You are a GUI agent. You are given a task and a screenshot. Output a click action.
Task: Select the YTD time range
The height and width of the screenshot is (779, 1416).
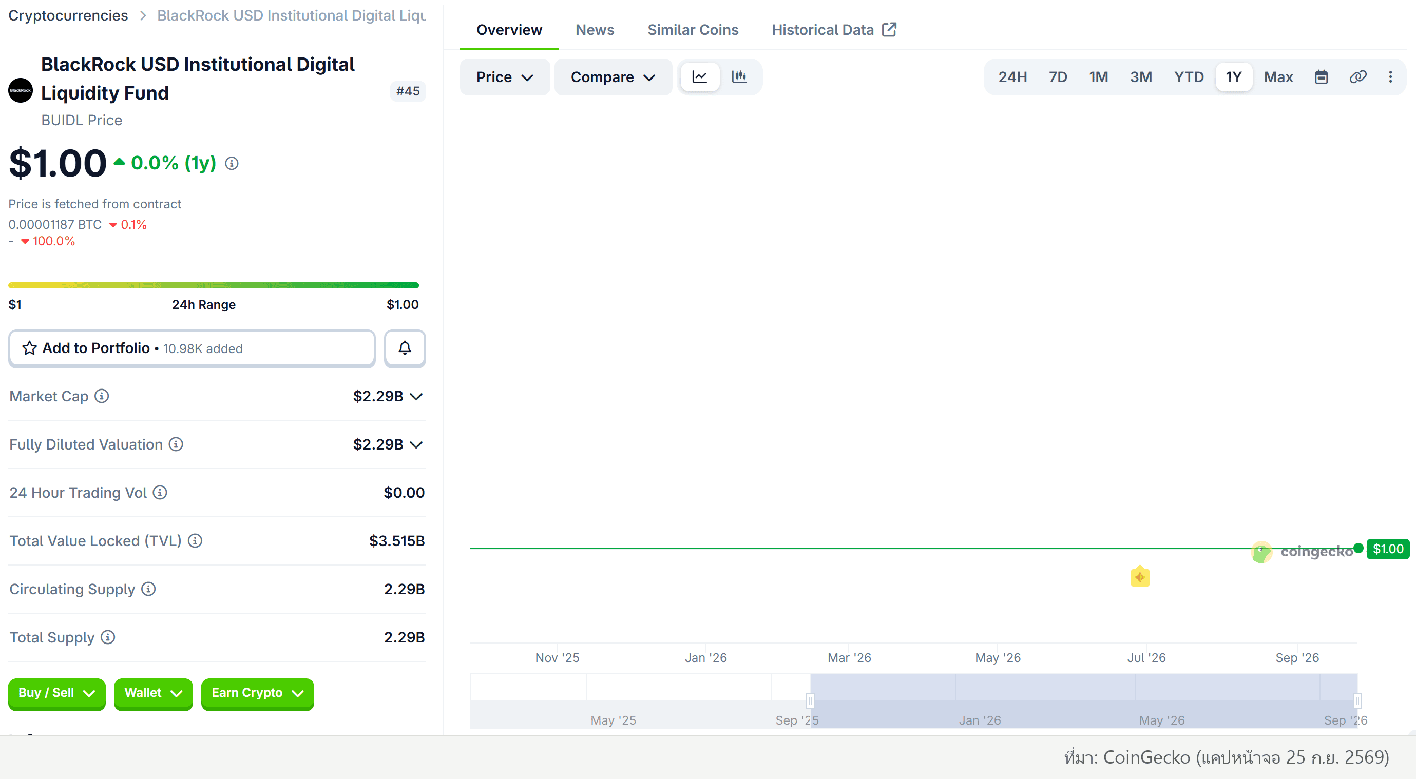pyautogui.click(x=1189, y=77)
